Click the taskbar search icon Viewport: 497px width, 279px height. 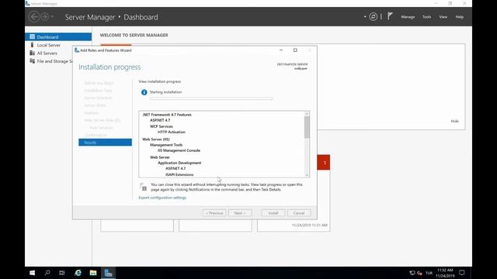point(47,273)
